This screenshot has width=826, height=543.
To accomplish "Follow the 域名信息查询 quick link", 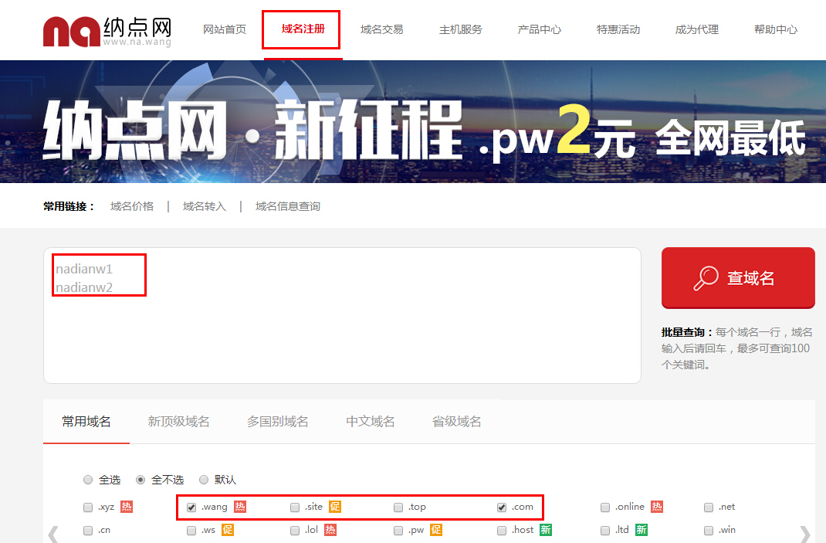I will point(288,206).
